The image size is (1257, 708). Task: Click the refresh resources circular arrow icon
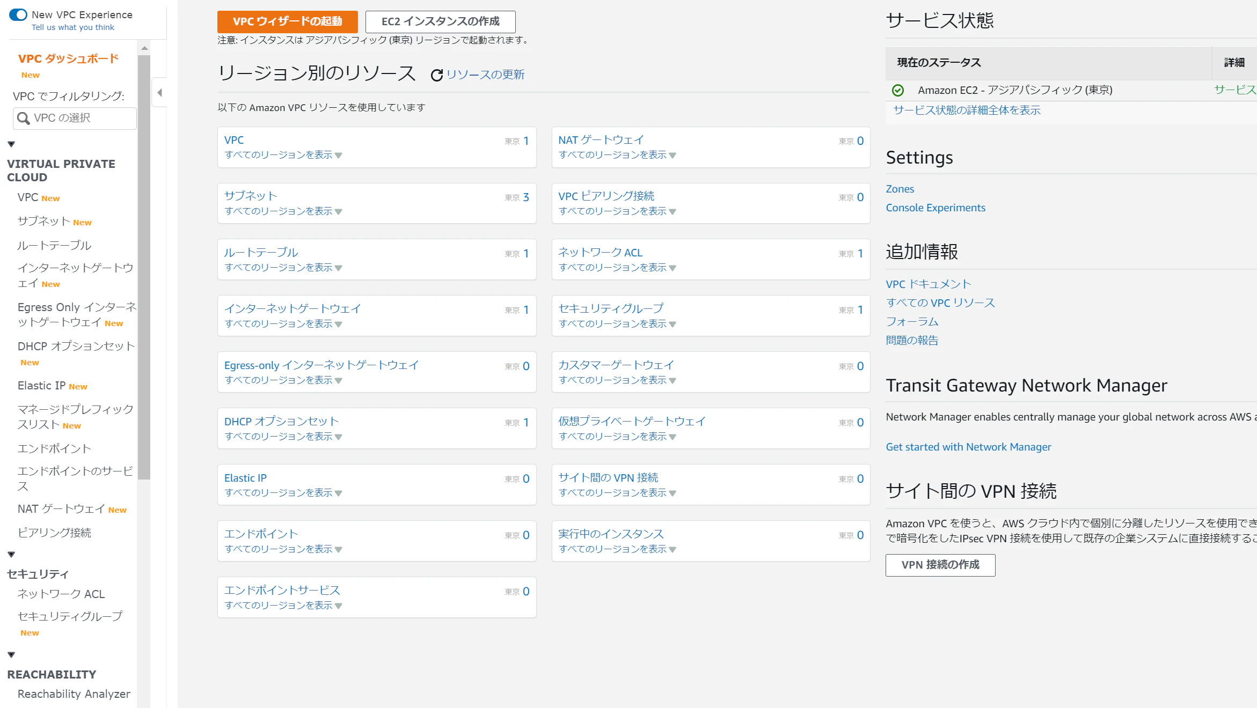tap(436, 75)
